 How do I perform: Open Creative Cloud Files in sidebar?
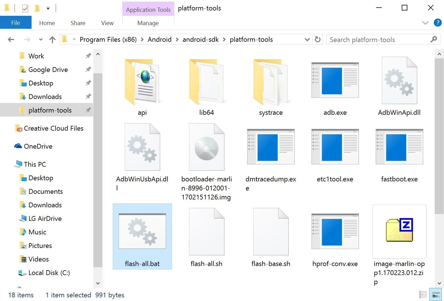54,128
